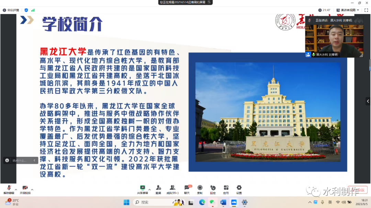Viewport: 371px width, 208px height.
Task: Open the 应用 apps panel
Action: click(x=226, y=189)
